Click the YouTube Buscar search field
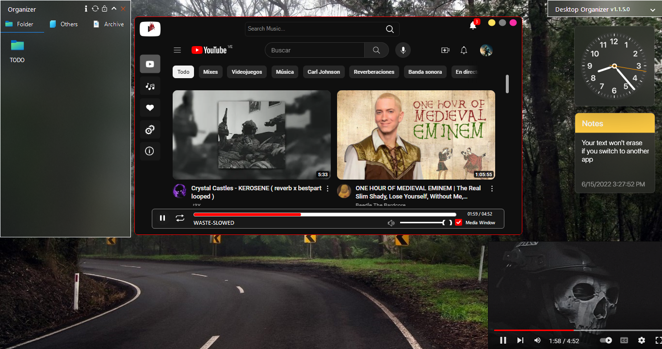662x349 pixels. tap(315, 50)
